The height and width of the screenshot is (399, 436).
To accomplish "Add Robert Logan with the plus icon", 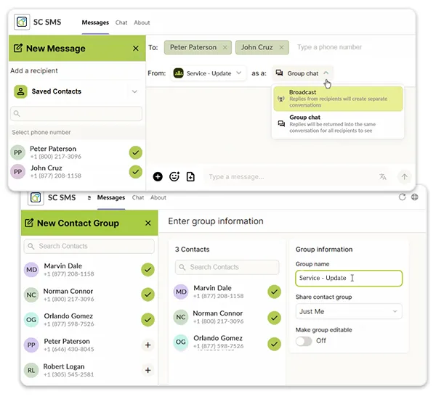I will click(148, 370).
